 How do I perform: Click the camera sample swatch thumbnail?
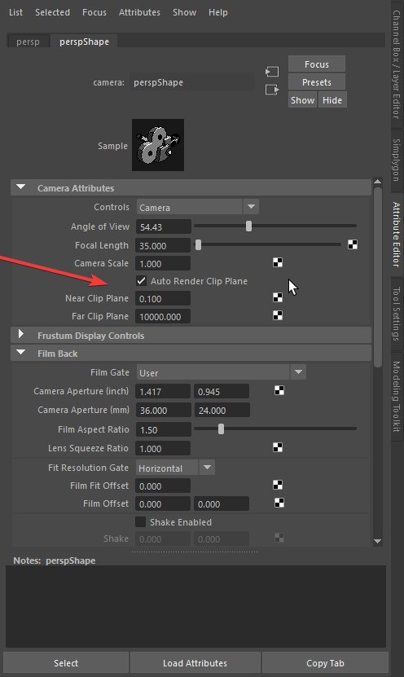158,145
